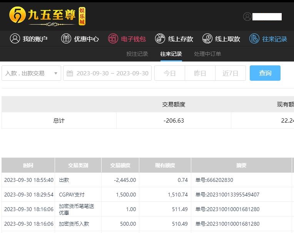Image resolution: width=294 pixels, height=233 pixels.
Task: Click the 总计 row label
Action: pyautogui.click(x=59, y=120)
